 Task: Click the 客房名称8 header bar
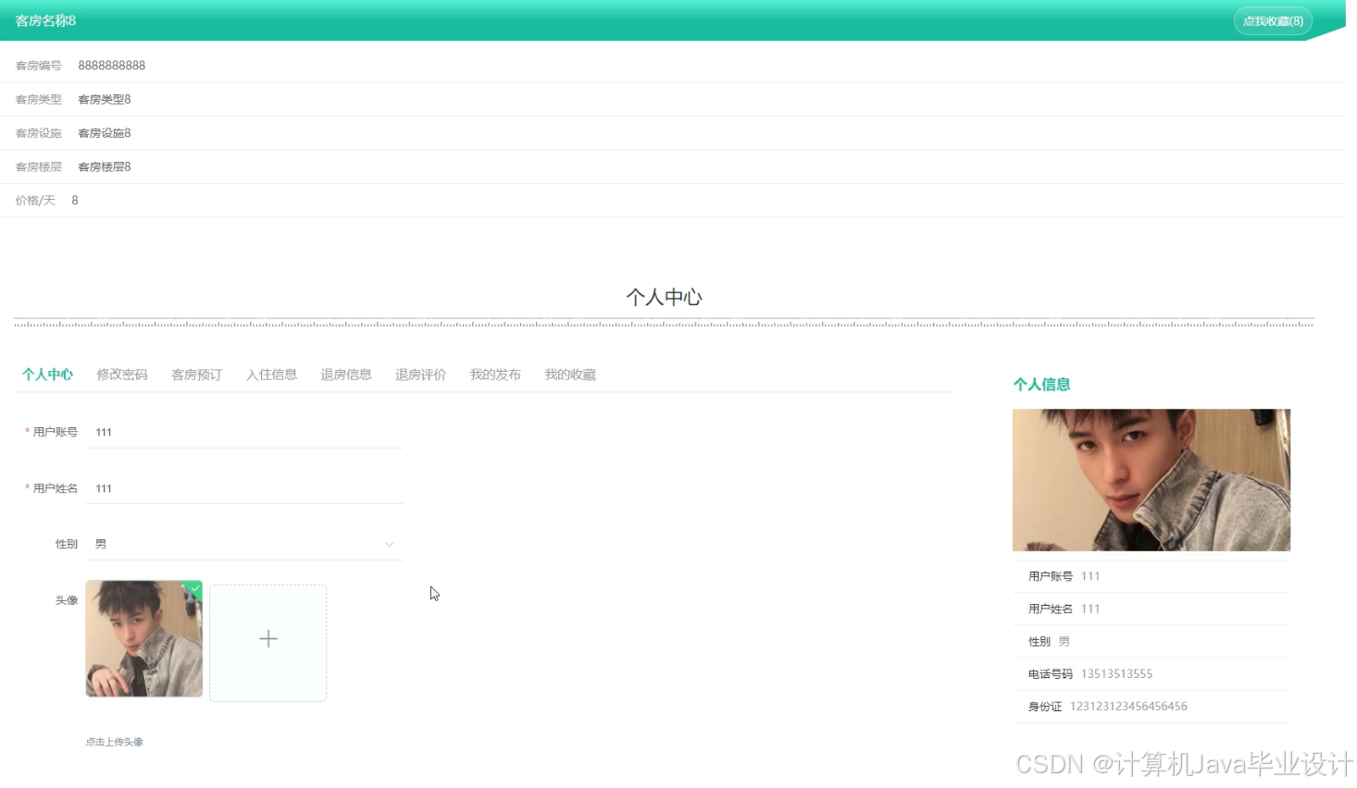(45, 20)
